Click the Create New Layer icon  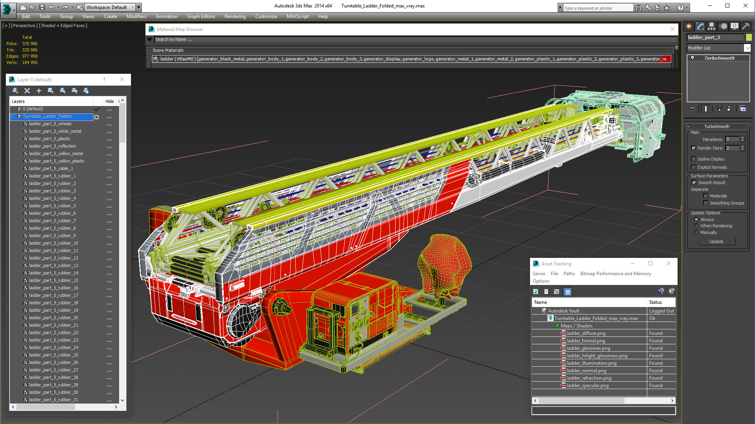(x=15, y=91)
